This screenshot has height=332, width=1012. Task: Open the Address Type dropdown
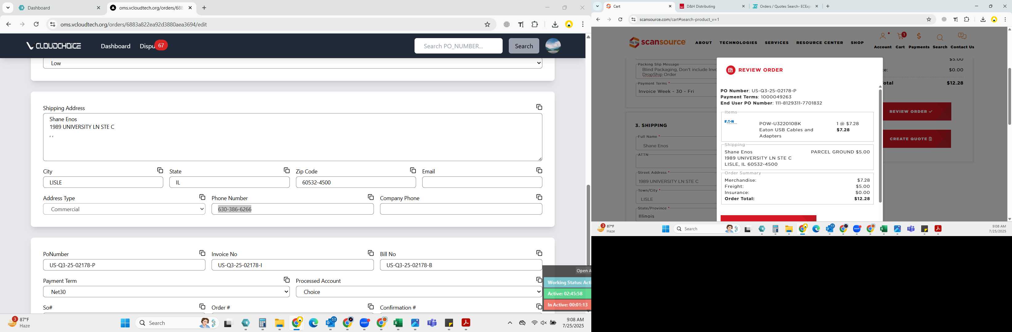pos(124,209)
